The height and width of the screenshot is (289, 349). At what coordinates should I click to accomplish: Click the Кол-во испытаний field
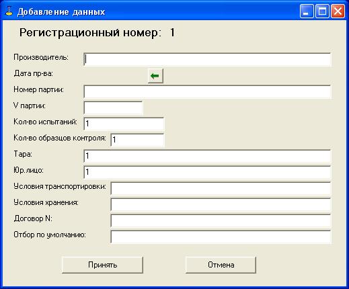(x=124, y=124)
